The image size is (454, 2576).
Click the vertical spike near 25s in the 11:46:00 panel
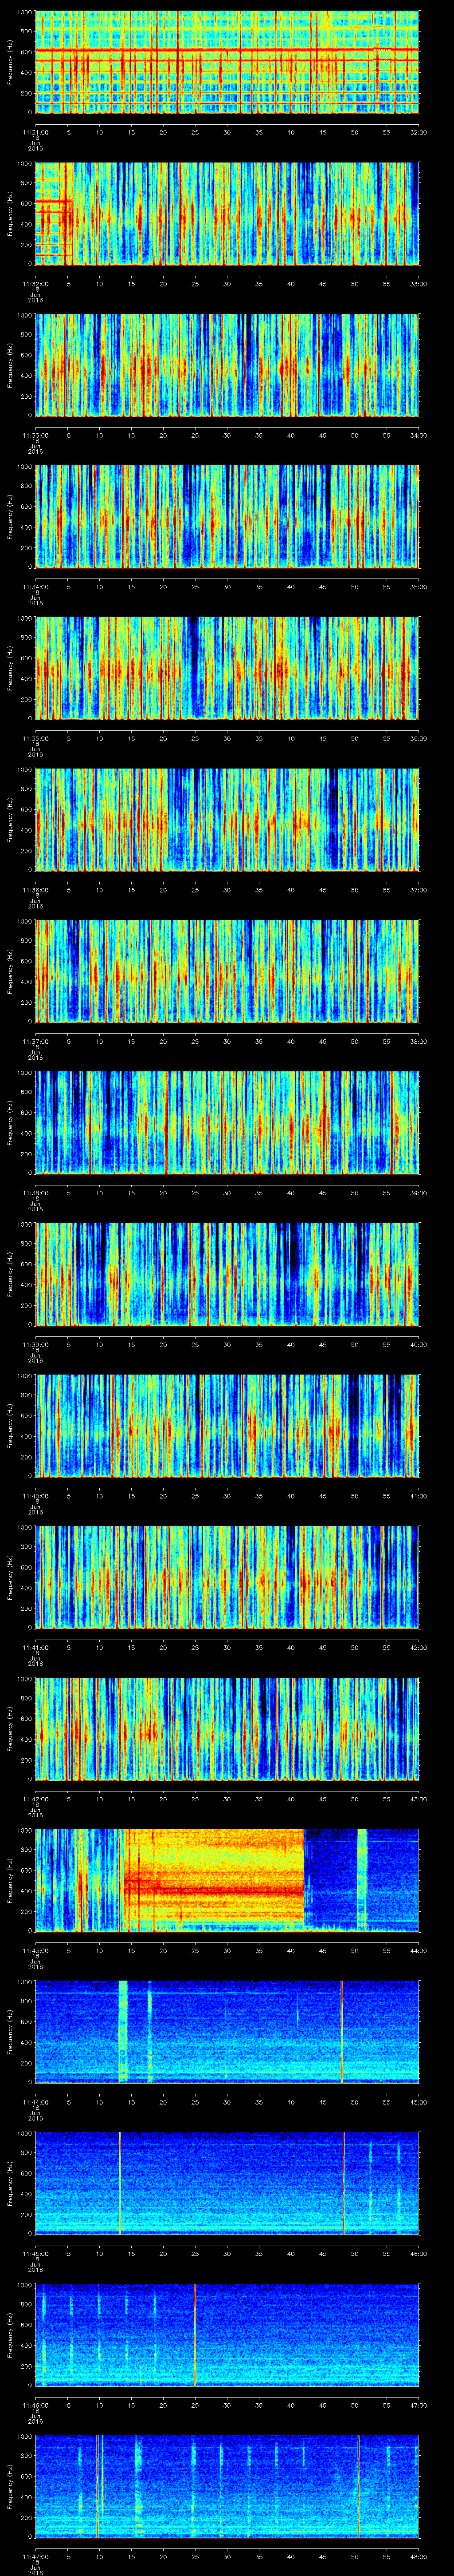(196, 2334)
